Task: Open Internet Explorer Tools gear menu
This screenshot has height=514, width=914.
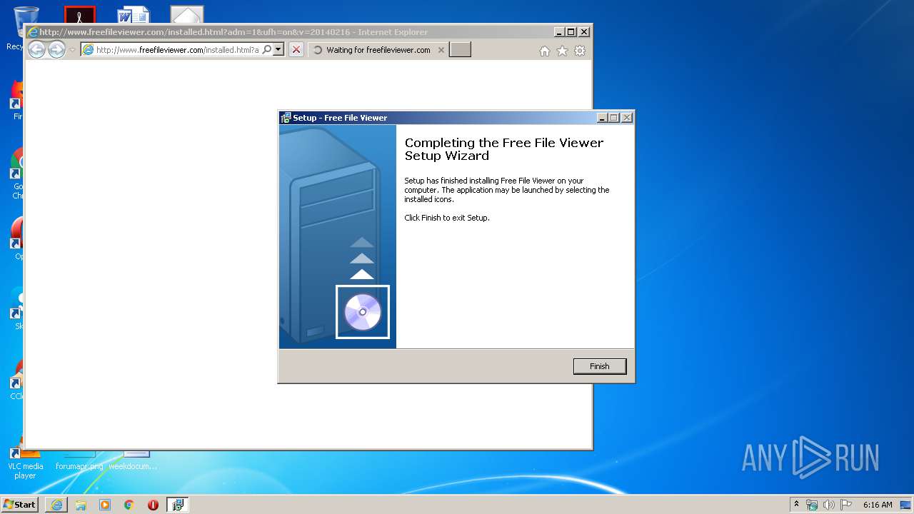Action: pyautogui.click(x=580, y=51)
